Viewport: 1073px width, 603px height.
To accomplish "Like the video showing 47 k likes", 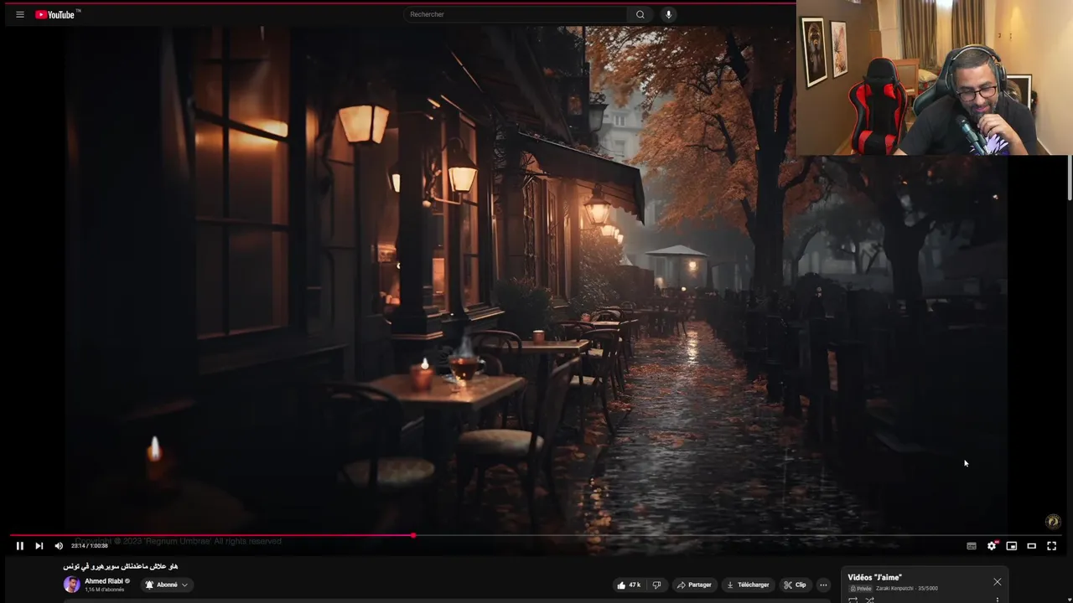I will pyautogui.click(x=629, y=585).
